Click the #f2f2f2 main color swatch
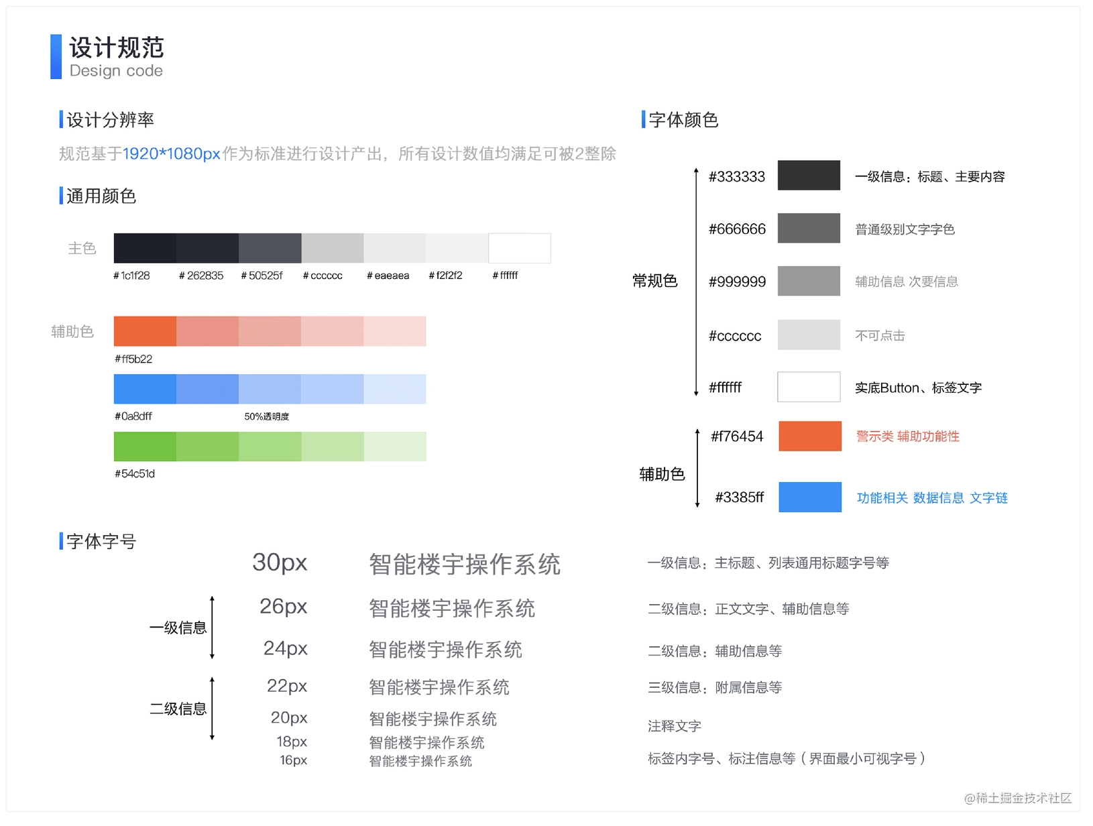The height and width of the screenshot is (826, 1093). (x=457, y=248)
